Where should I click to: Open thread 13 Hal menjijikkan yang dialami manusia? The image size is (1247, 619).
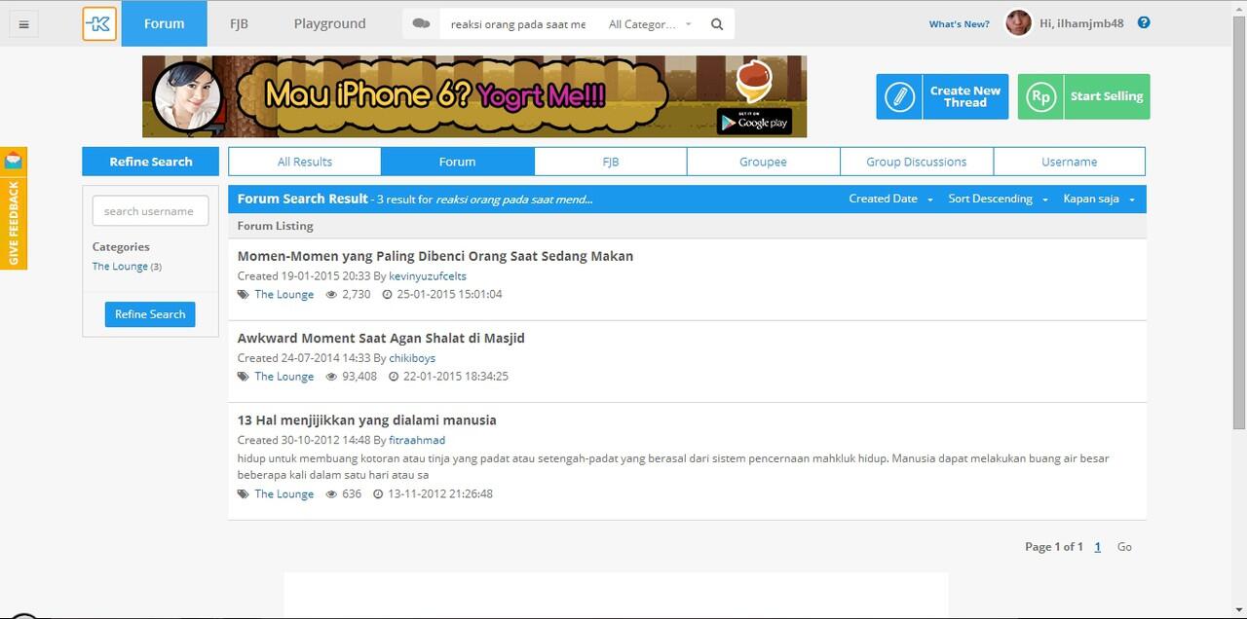[367, 420]
